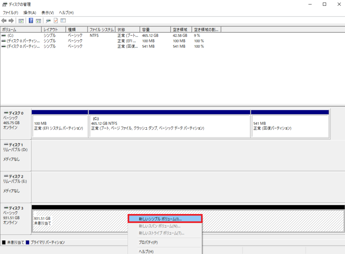Select プロパティ(P) in the context menu
This screenshot has width=345, height=254.
[148, 242]
